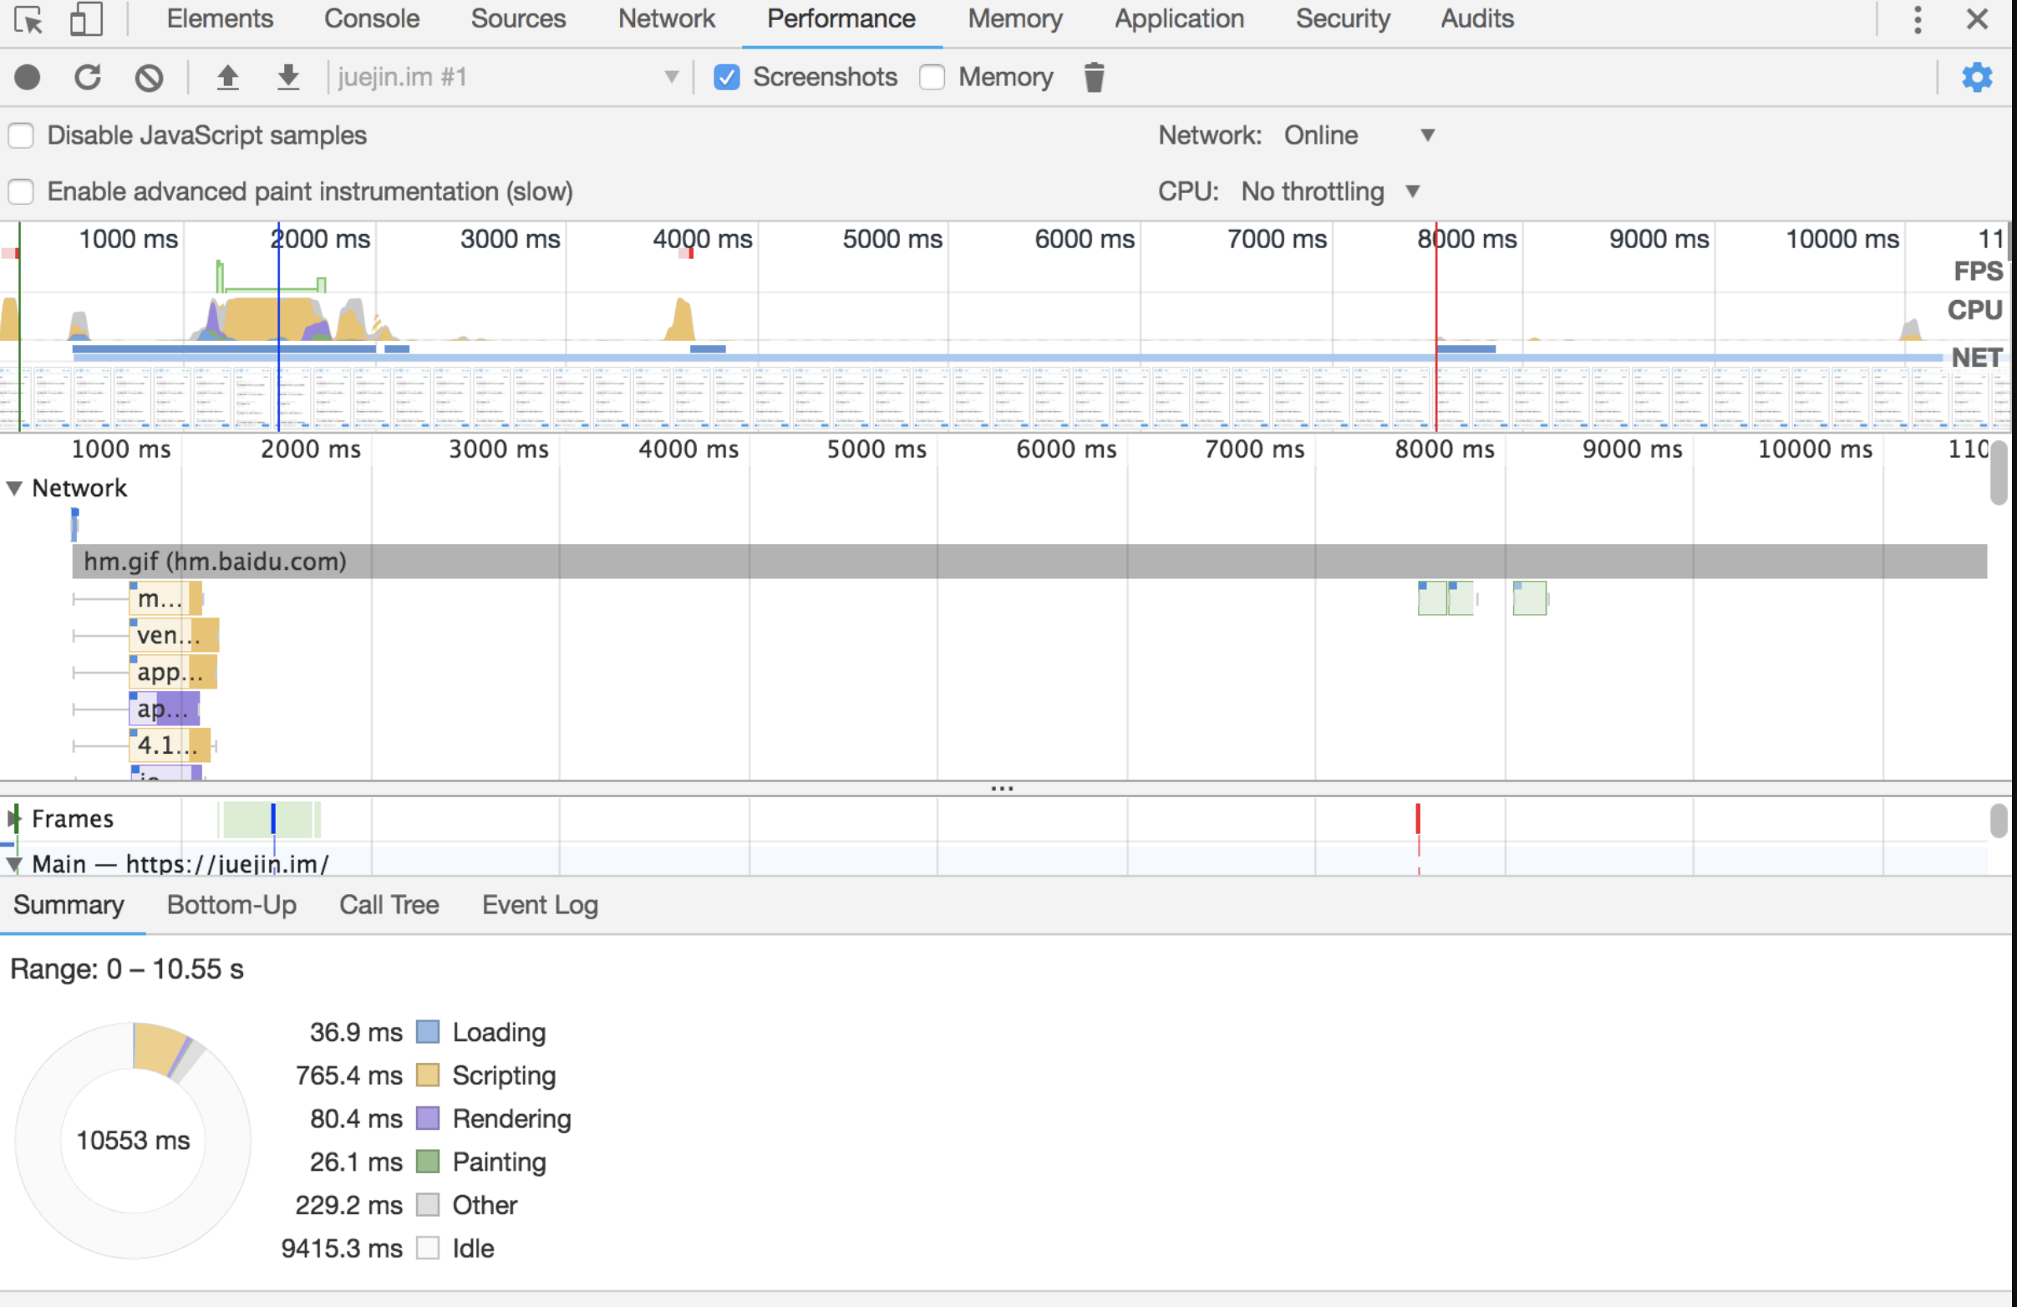Click the load profile upload arrow
The height and width of the screenshot is (1307, 2017).
pyautogui.click(x=227, y=77)
